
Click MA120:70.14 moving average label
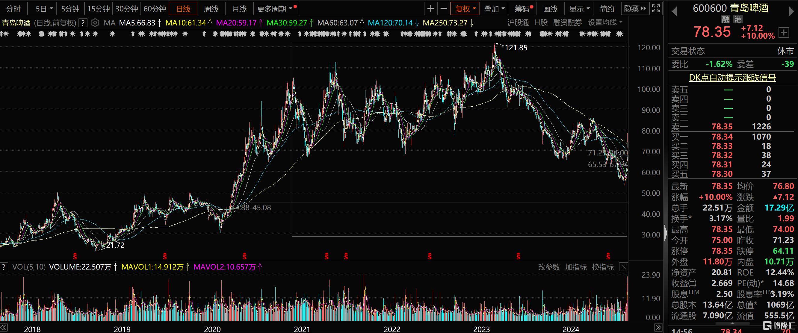[x=393, y=23]
